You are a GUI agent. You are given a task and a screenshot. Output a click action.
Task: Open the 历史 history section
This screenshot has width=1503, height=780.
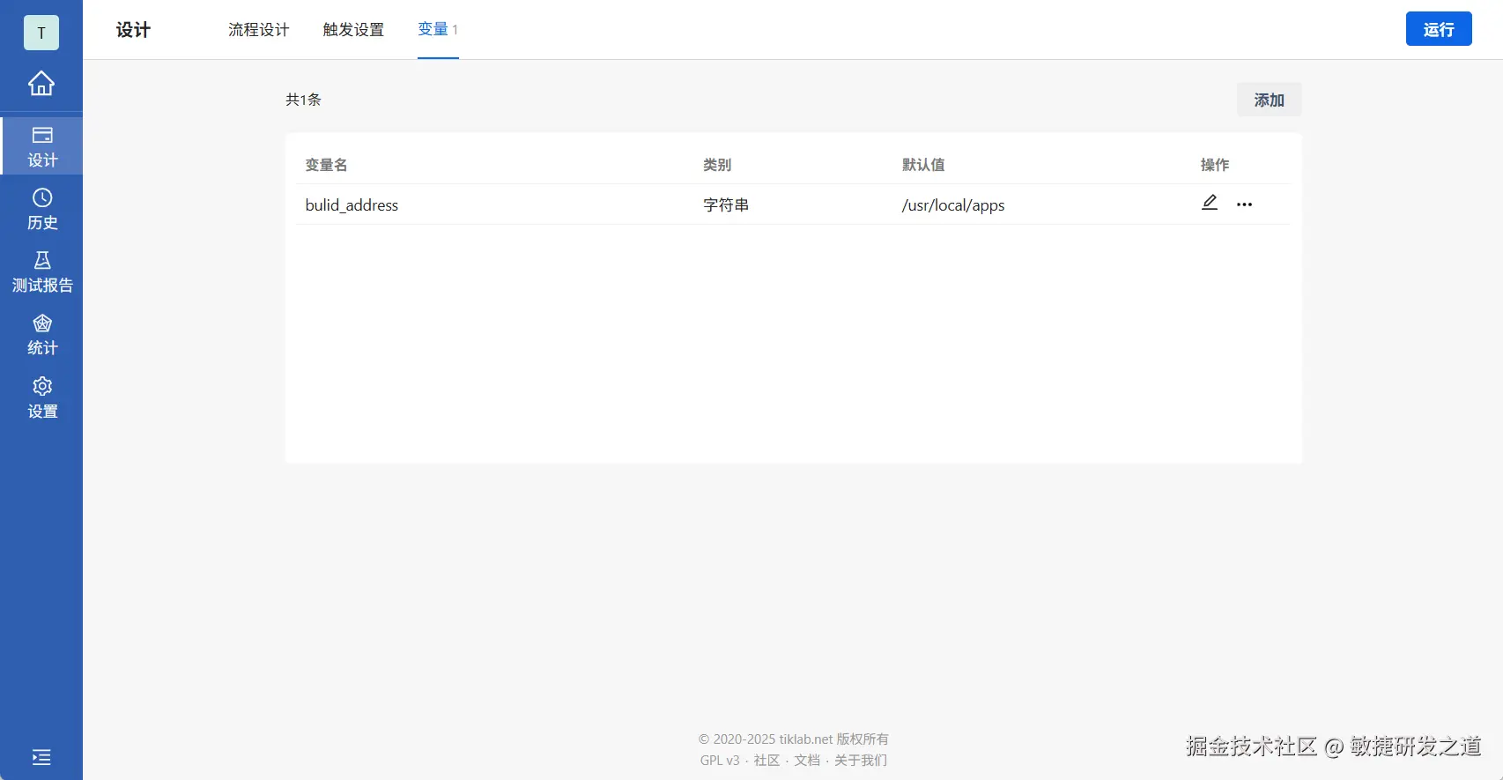pos(41,210)
